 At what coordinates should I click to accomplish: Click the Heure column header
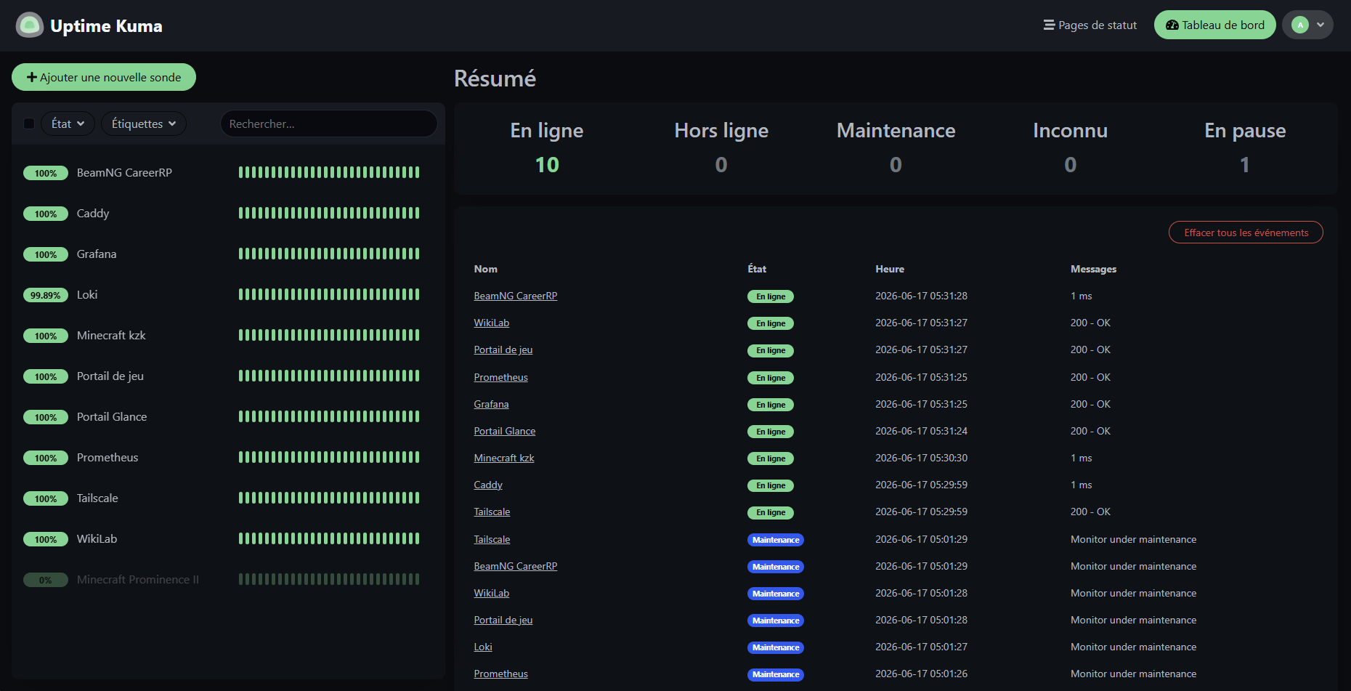890,269
